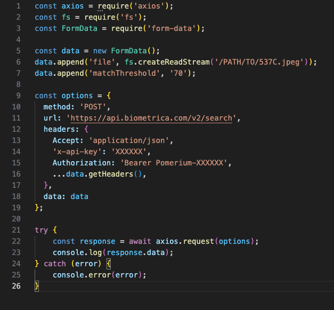Click the 'POST' method string

coord(93,107)
